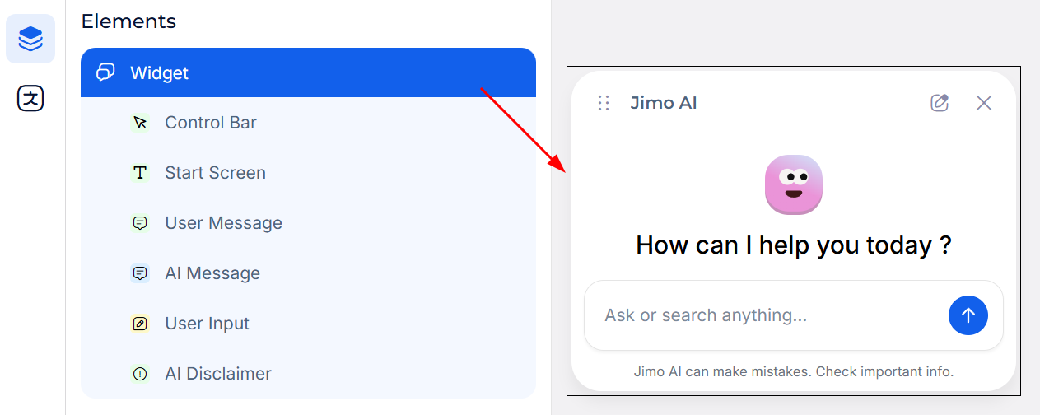Screen dimensions: 1040x415
Task: Select Start Screen in elements list
Action: pyautogui.click(x=215, y=173)
